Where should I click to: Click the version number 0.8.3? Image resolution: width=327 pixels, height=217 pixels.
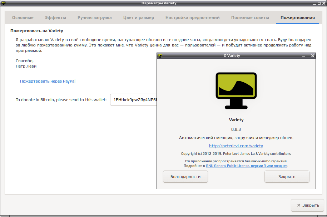[x=236, y=129]
